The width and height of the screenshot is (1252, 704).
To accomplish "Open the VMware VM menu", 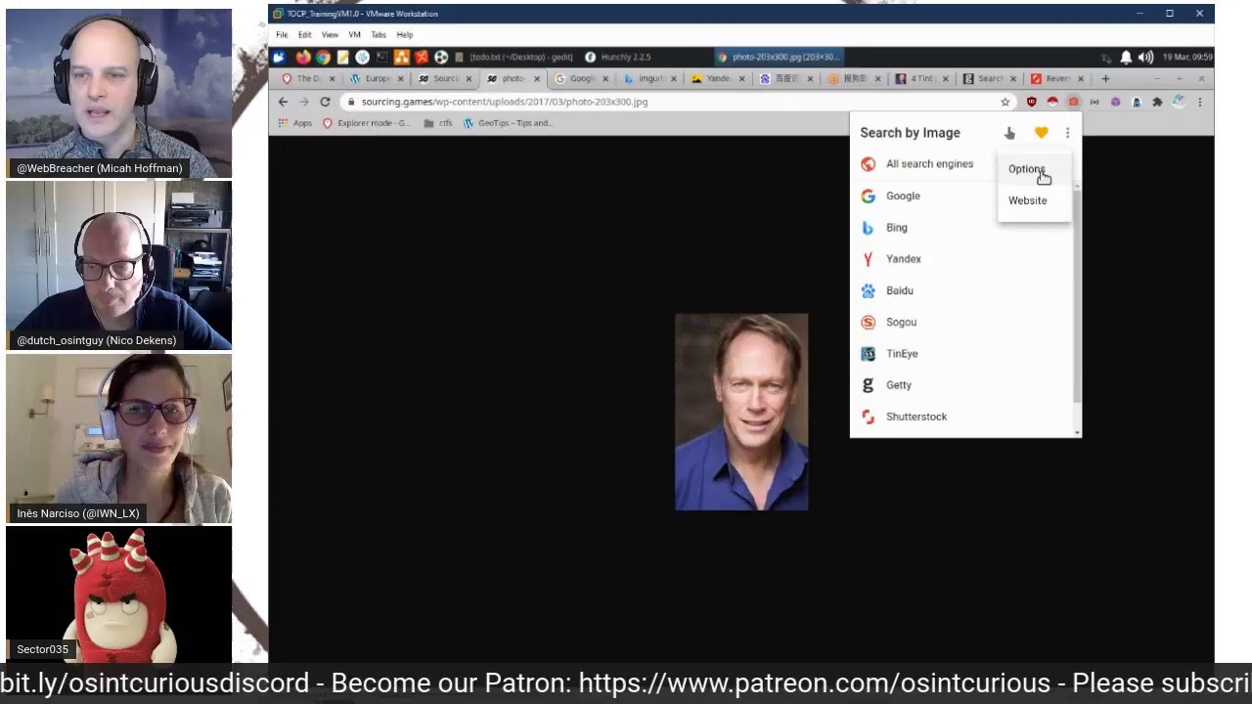I will pyautogui.click(x=354, y=35).
